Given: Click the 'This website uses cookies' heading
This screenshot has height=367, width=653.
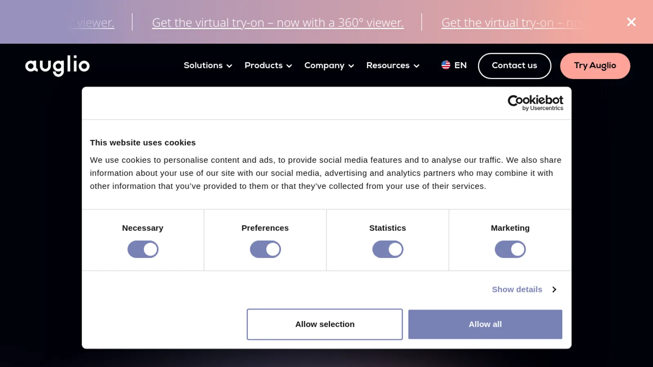Looking at the screenshot, I should (x=143, y=143).
